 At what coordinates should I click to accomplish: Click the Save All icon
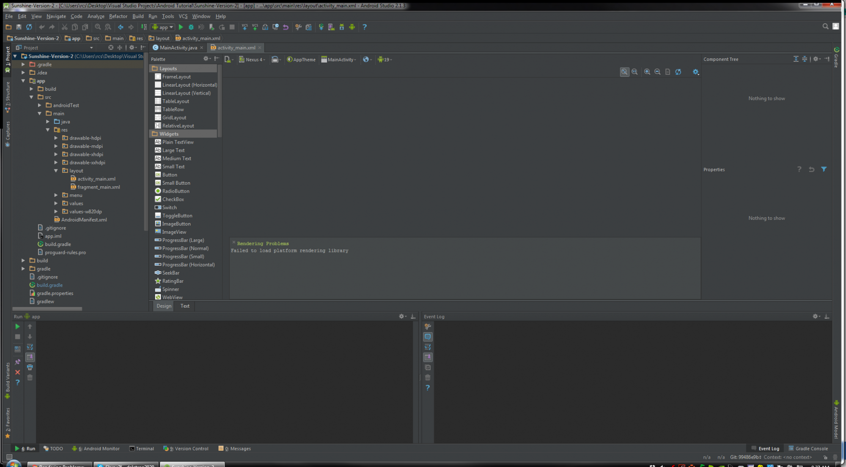coord(19,27)
